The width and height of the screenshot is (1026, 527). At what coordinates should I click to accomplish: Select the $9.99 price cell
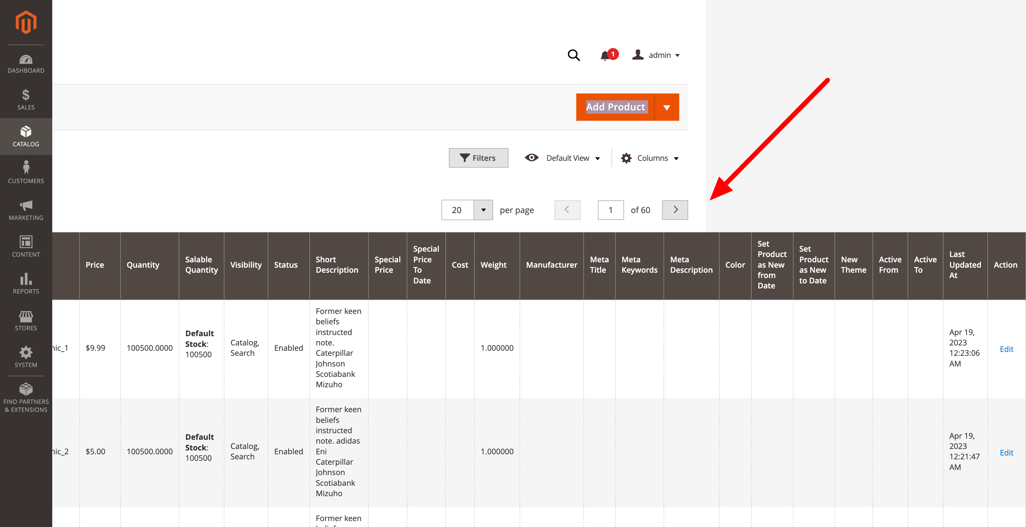(99, 348)
